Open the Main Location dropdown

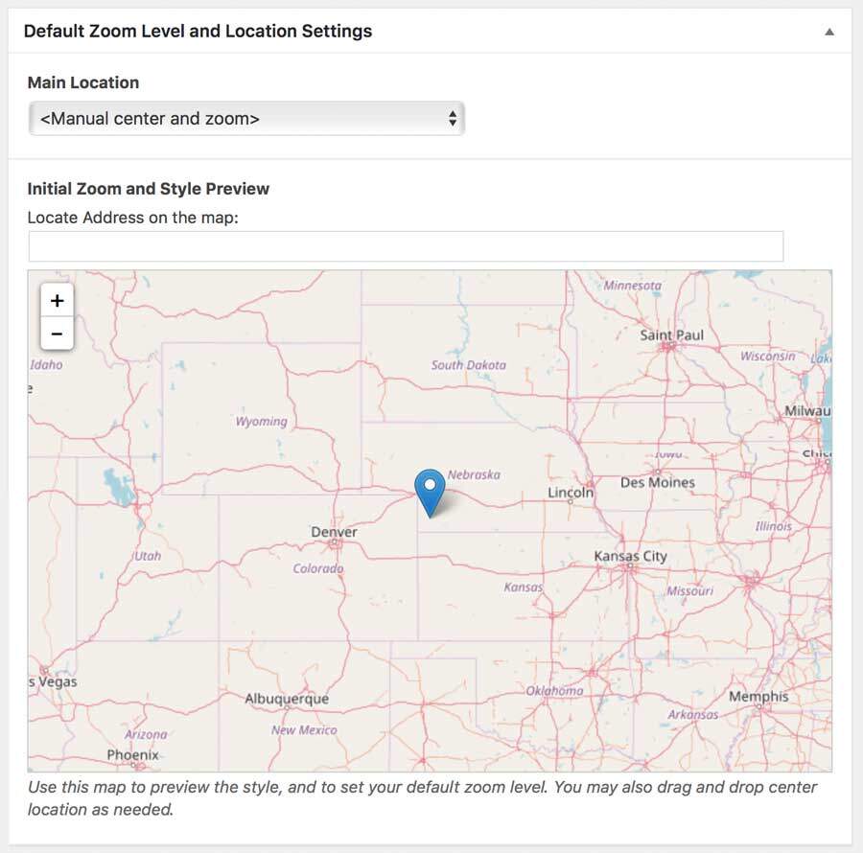[x=246, y=119]
